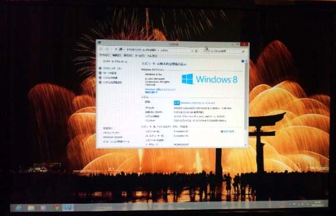336x216 pixels.
Task: Open the taskbar clock and date
Action: click(x=318, y=204)
